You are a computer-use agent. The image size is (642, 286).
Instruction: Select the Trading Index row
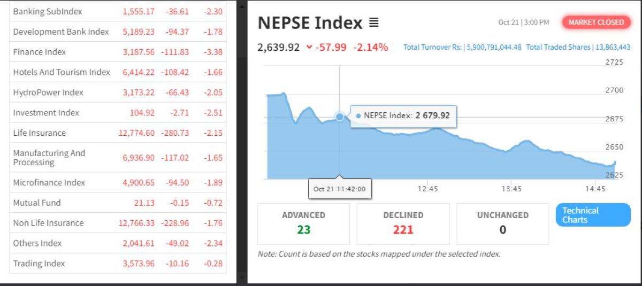point(39,264)
